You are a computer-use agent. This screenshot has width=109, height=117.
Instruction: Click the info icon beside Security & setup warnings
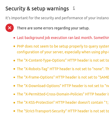coord(74,8)
